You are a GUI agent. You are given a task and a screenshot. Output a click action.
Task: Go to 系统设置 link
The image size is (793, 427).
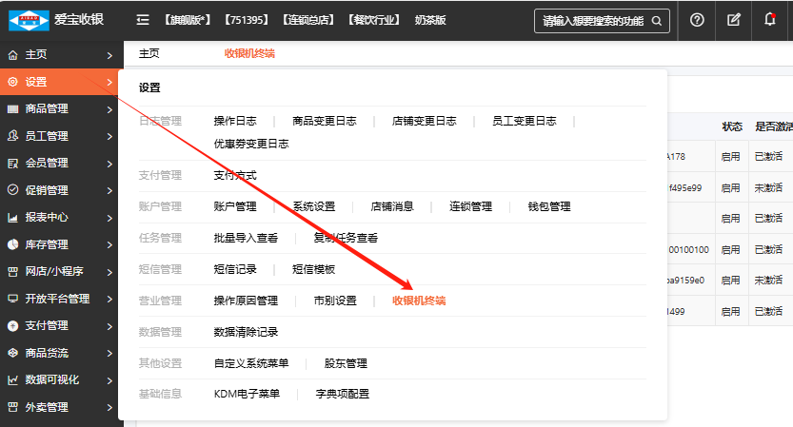(x=314, y=206)
